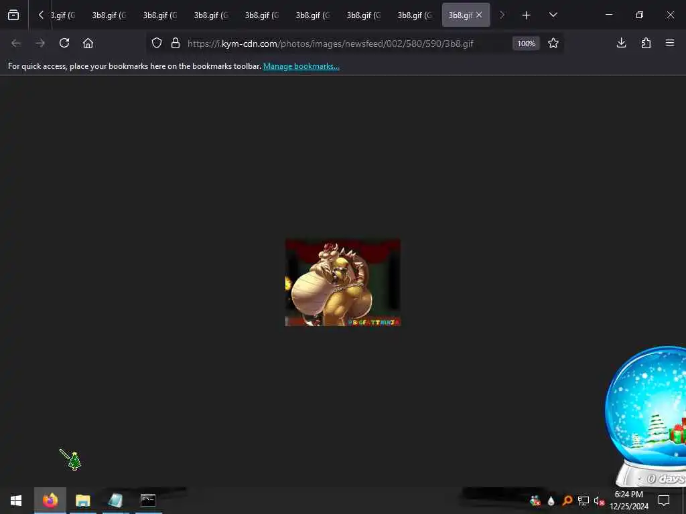
Task: Open the notepad app in taskbar
Action: (115, 501)
